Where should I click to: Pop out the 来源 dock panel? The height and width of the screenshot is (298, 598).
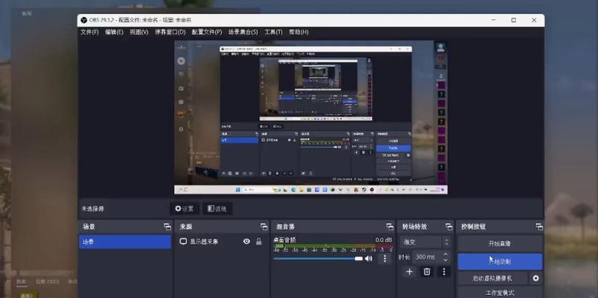264,226
